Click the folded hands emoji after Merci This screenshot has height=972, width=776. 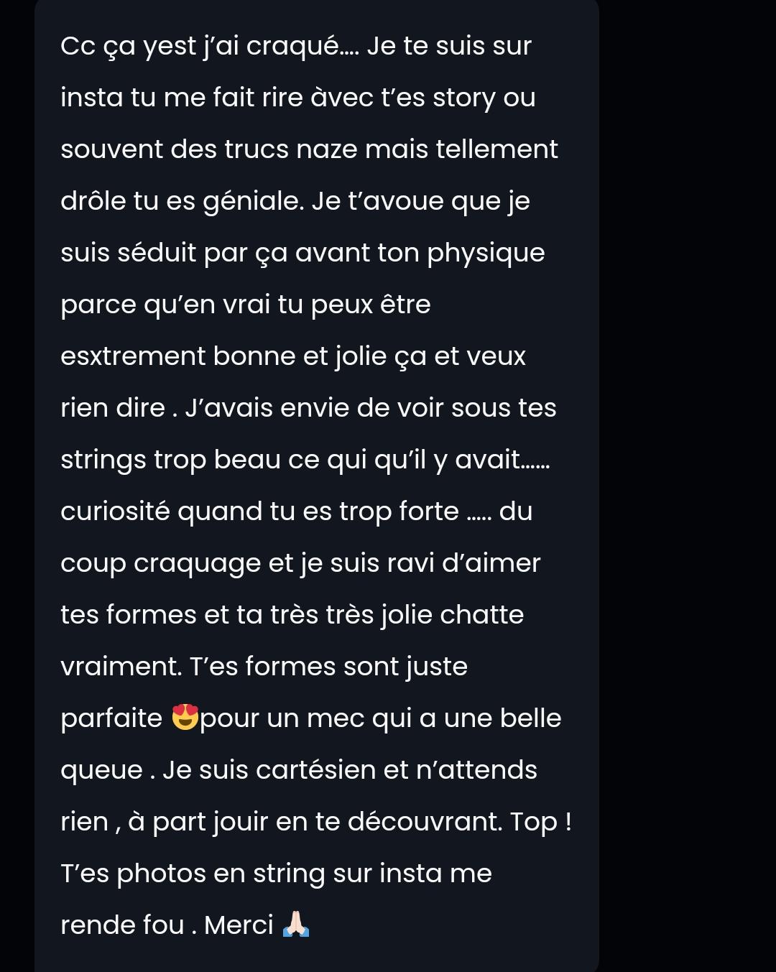point(296,925)
